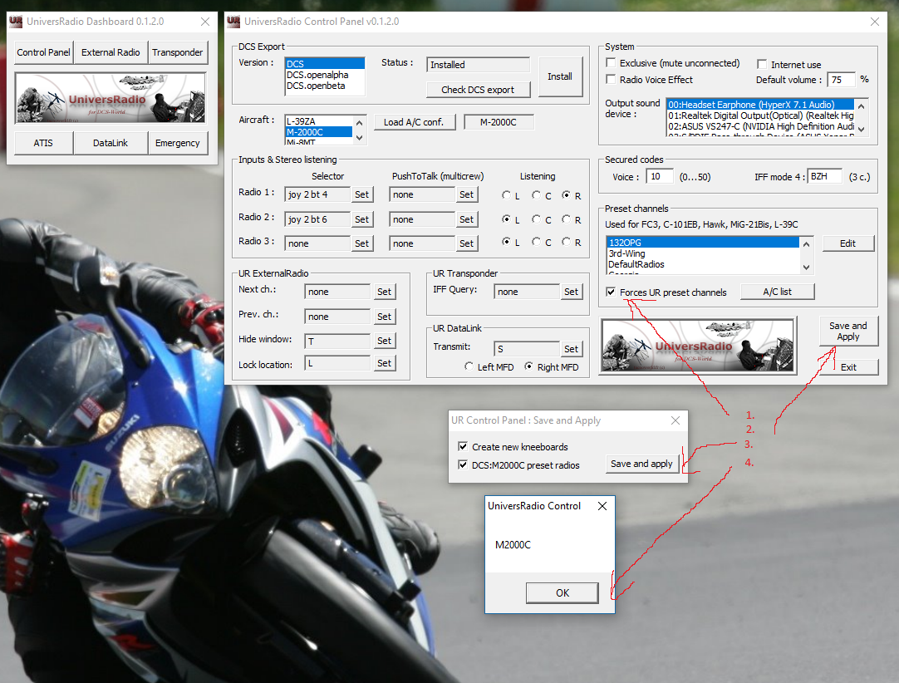
Task: Set Hide window binding
Action: (384, 341)
